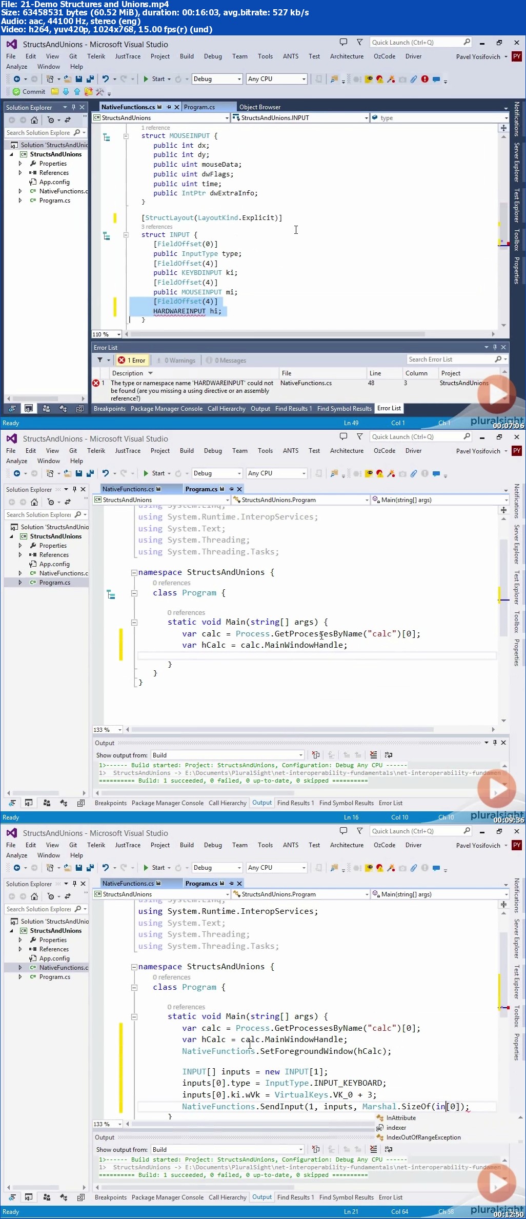Select the Object Browser tab
Viewport: 526px width, 1219px height.
click(x=260, y=107)
